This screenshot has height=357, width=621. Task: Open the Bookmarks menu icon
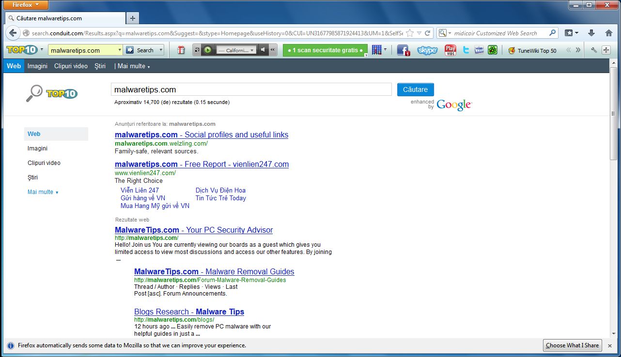coord(571,33)
